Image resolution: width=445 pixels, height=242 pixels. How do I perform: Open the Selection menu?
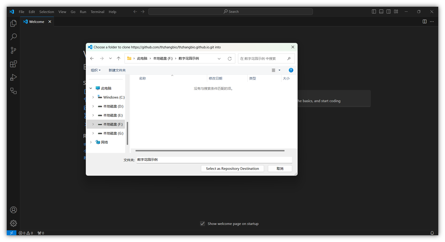(x=47, y=11)
